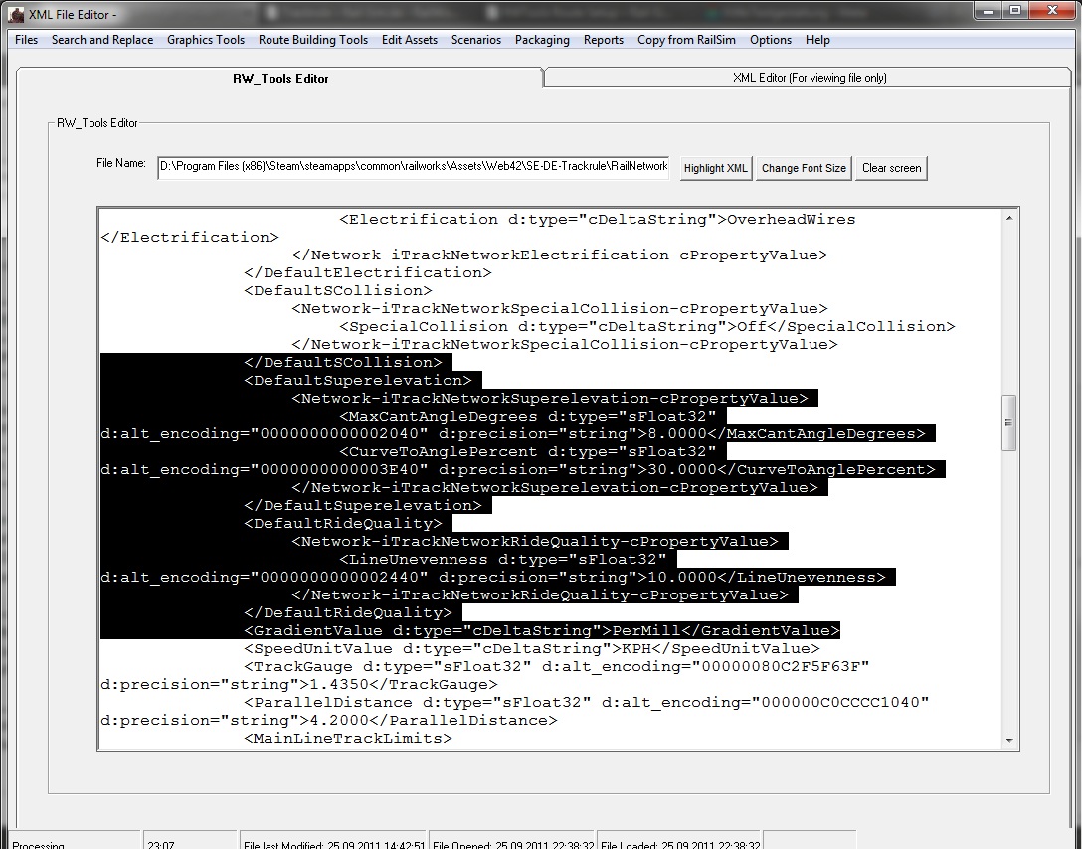This screenshot has height=849, width=1082.
Task: Click the XML File Editor title icon
Action: 15,14
